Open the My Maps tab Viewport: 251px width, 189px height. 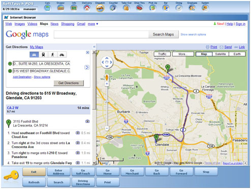coord(37,47)
